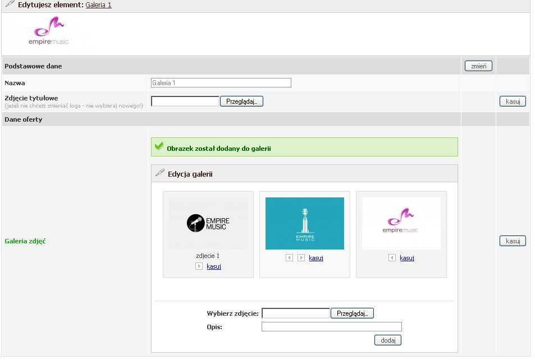Click Przeglądaj button for Zdjęcie tytułowe
This screenshot has width=535, height=360.
(241, 101)
